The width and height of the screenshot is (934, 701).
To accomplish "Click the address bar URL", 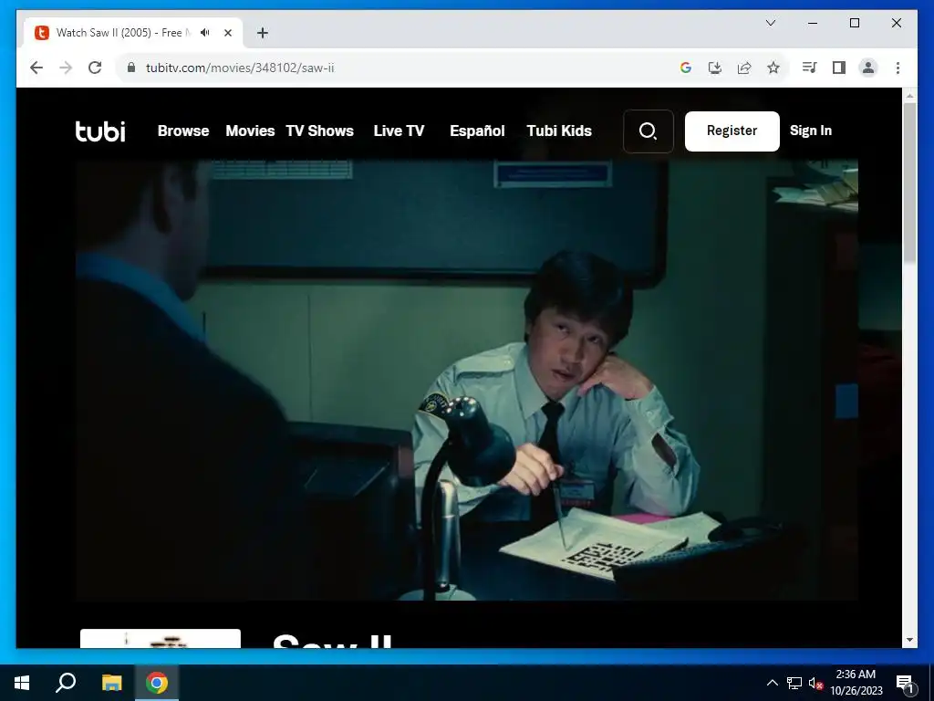I will coord(240,68).
